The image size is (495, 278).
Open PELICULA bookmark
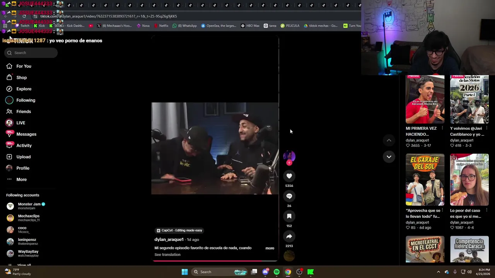coord(290,26)
